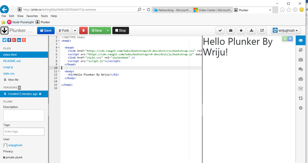Reload page with browser refresh icon
This screenshot has width=308, height=163.
click(x=149, y=10)
